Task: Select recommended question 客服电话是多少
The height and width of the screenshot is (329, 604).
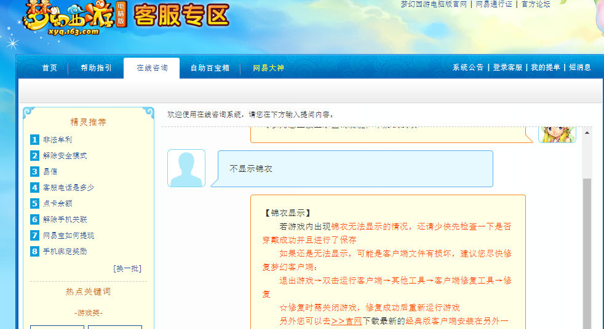Action: pyautogui.click(x=68, y=188)
